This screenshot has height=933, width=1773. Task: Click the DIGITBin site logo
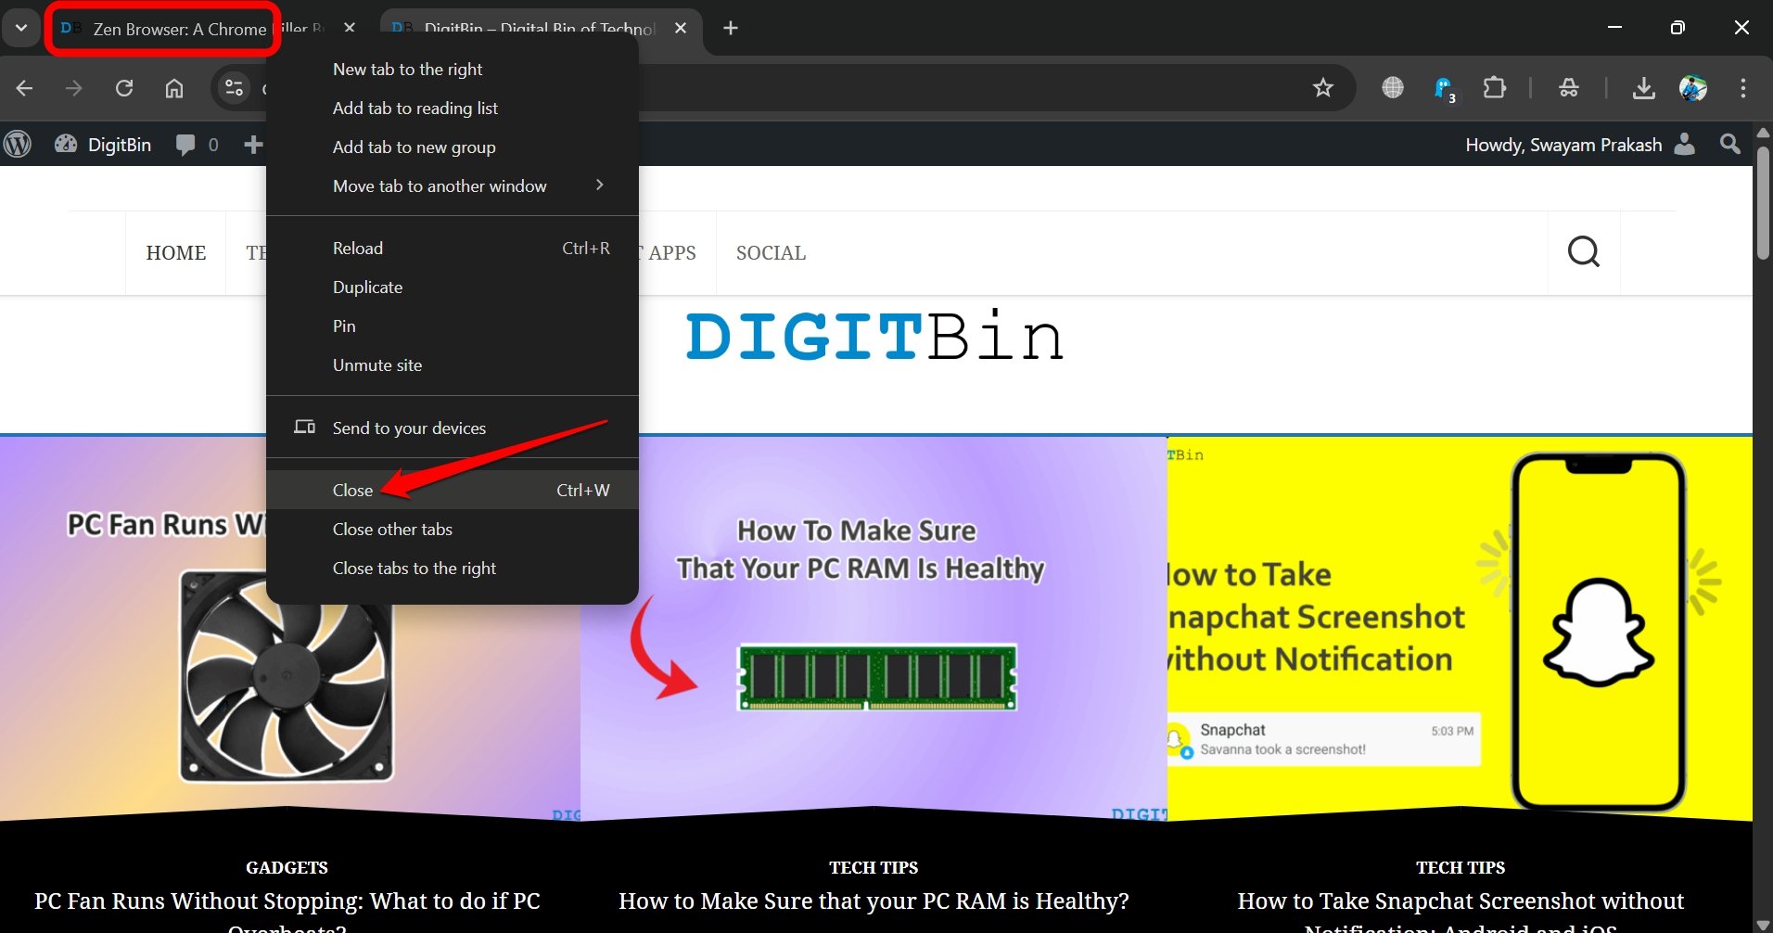tap(874, 336)
